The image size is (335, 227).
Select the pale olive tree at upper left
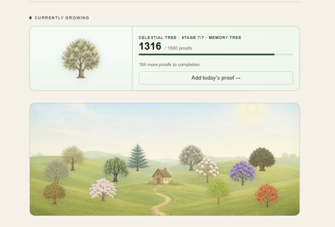pos(73,158)
